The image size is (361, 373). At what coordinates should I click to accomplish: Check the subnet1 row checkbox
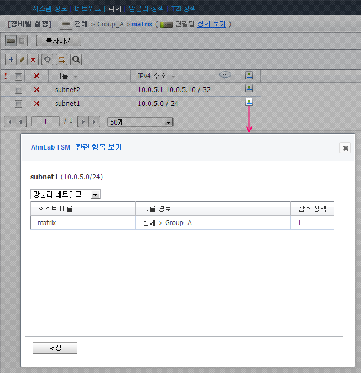point(18,103)
